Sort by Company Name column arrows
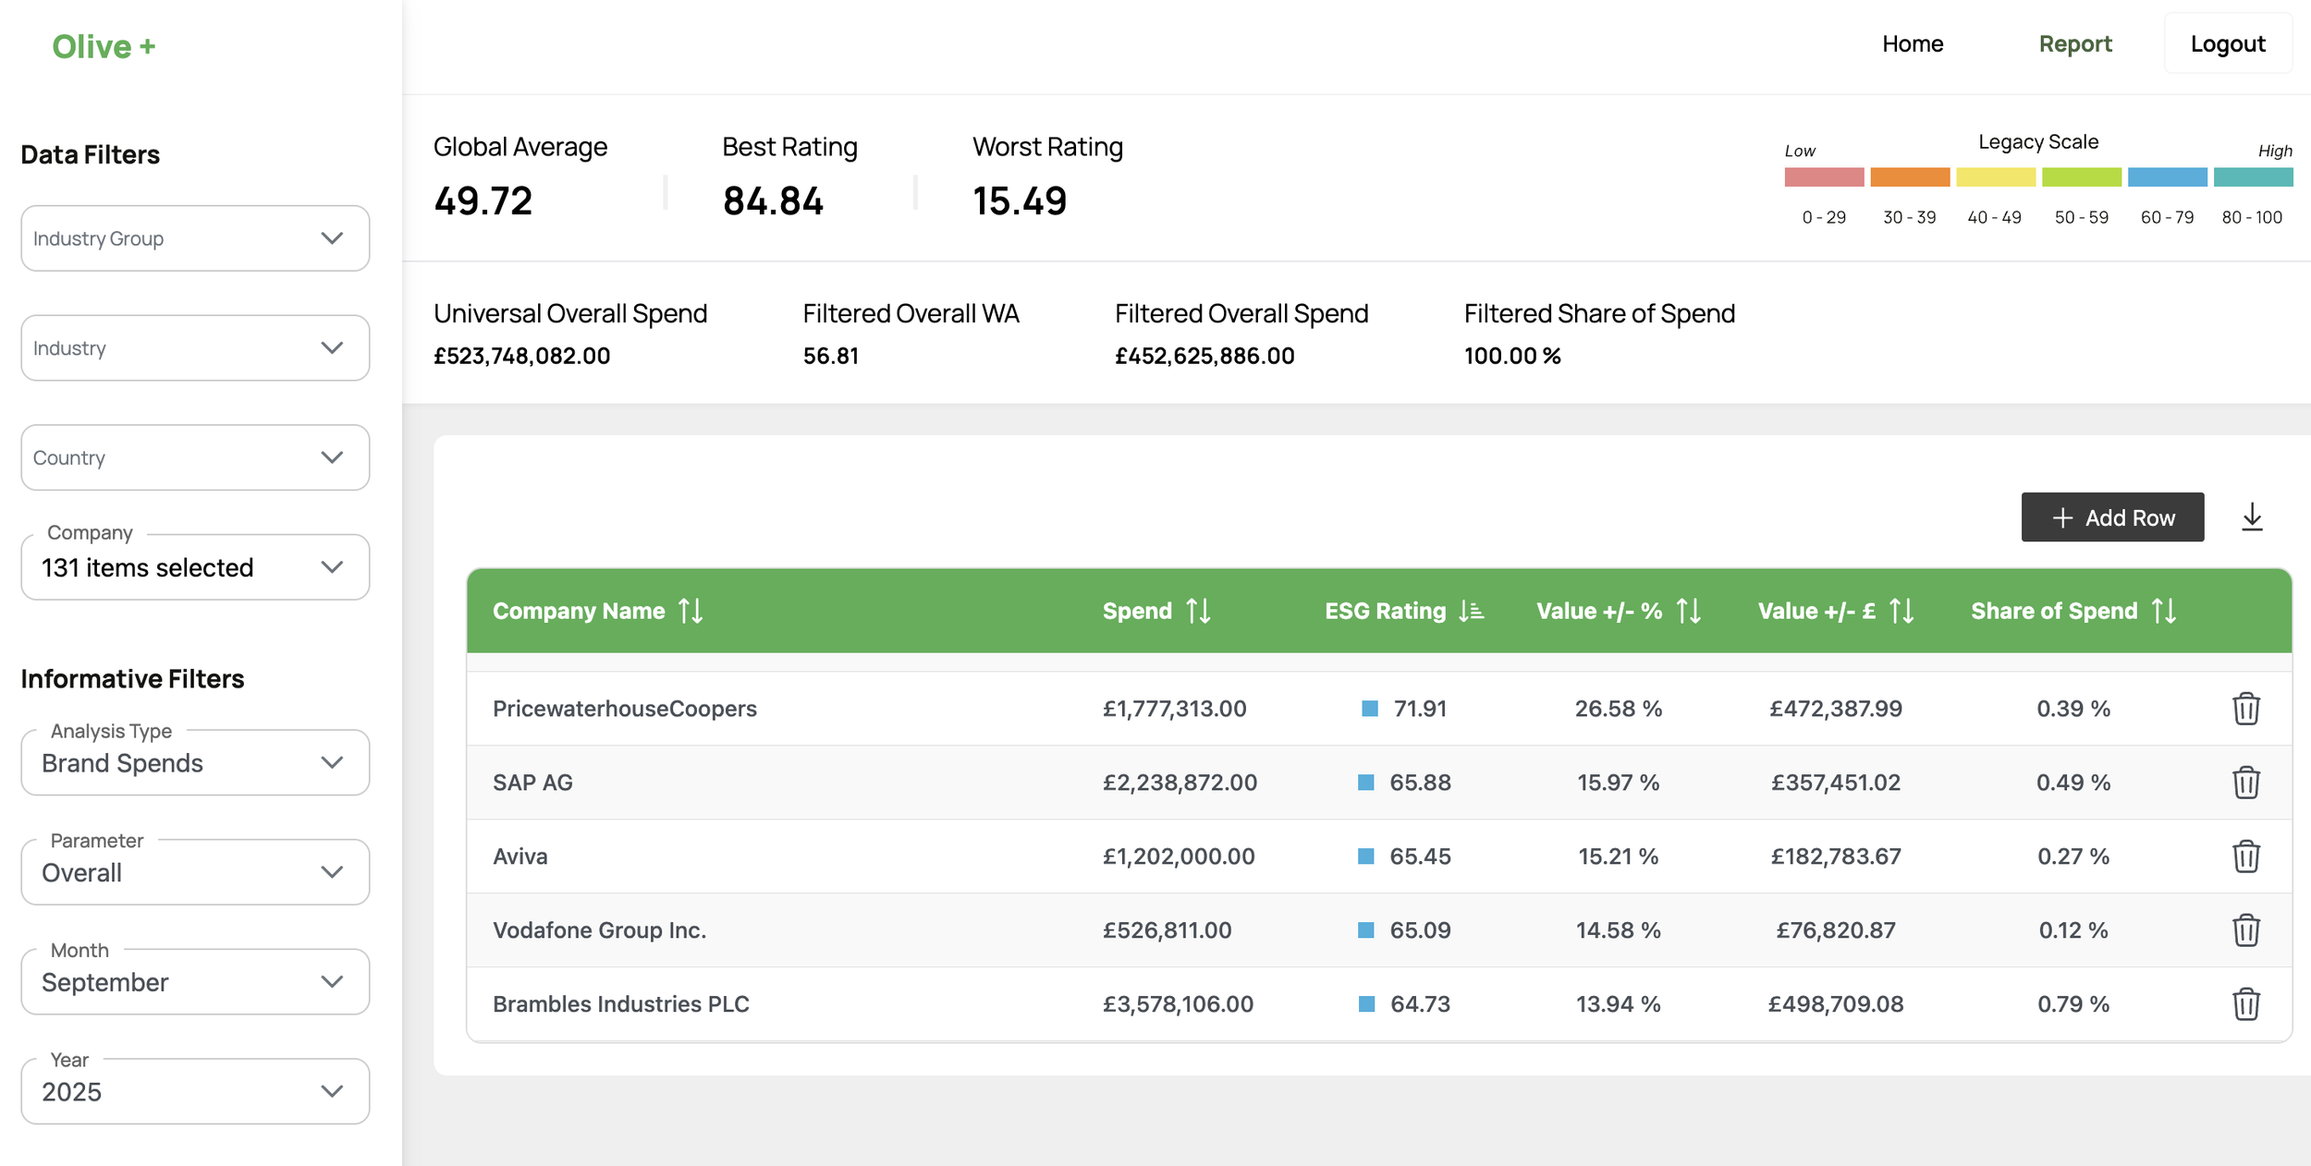 pyautogui.click(x=691, y=611)
